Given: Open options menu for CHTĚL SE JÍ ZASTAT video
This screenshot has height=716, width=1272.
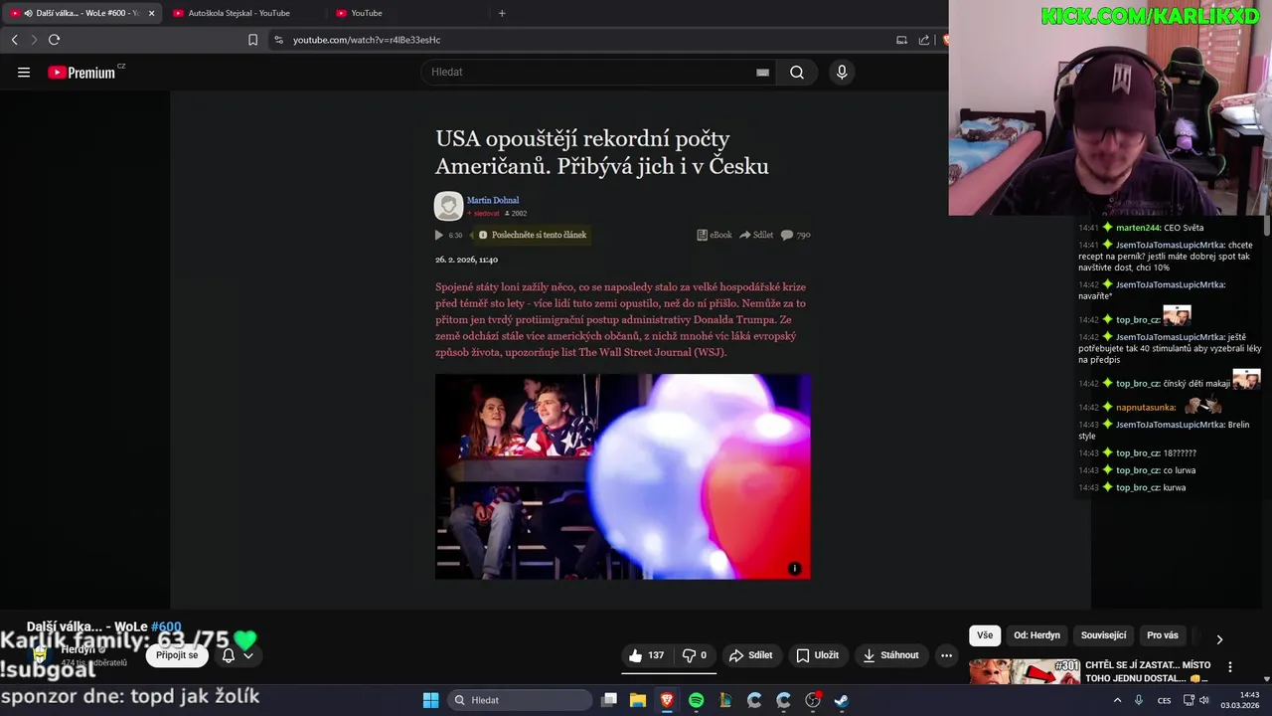Looking at the screenshot, I should point(1230,667).
